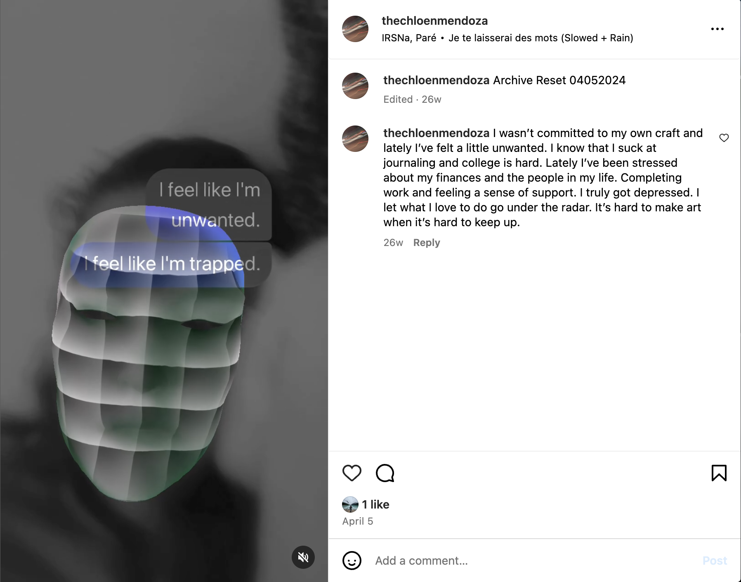
Task: Click the video with the masked face
Action: [164, 291]
